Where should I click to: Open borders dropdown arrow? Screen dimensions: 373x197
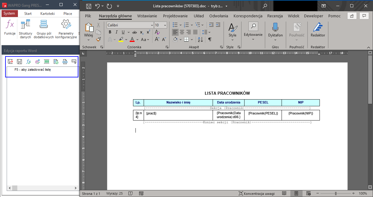(192, 39)
